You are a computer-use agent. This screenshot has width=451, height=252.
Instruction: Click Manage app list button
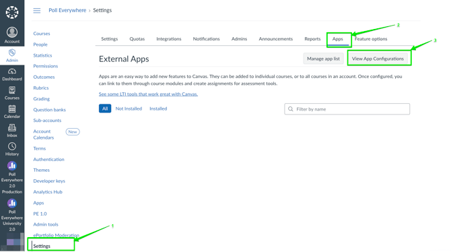[x=323, y=59]
